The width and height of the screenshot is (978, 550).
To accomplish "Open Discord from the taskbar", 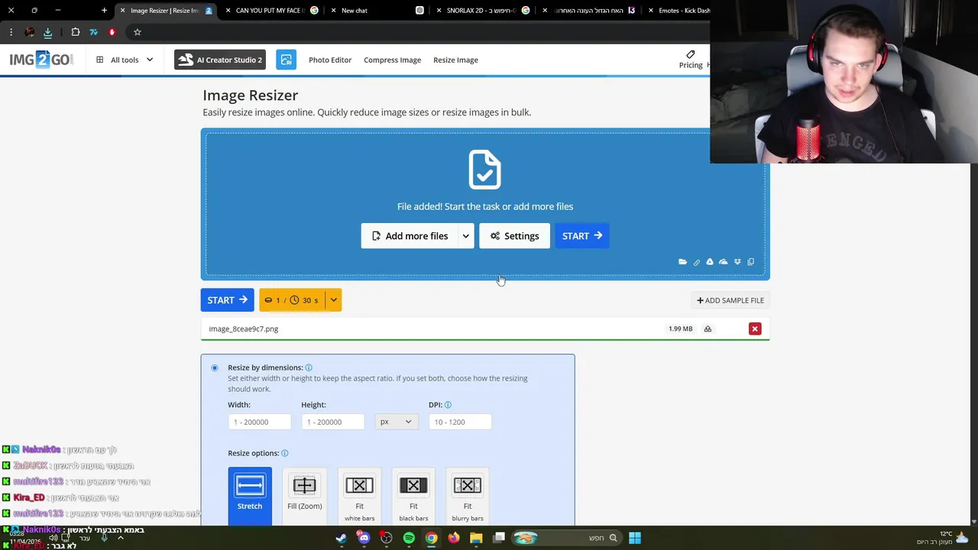I will [x=364, y=538].
